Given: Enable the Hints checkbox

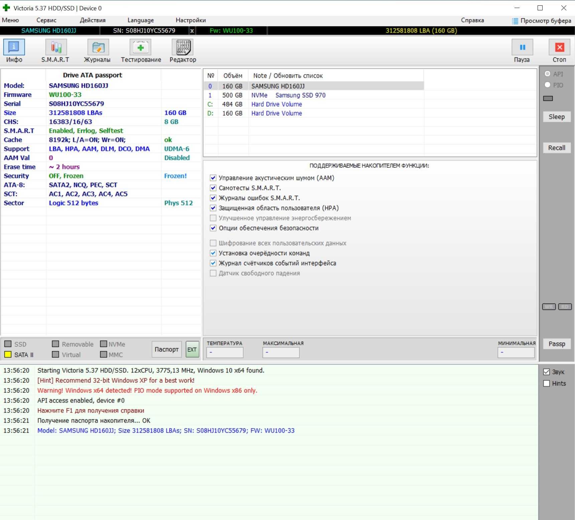Looking at the screenshot, I should tap(547, 383).
